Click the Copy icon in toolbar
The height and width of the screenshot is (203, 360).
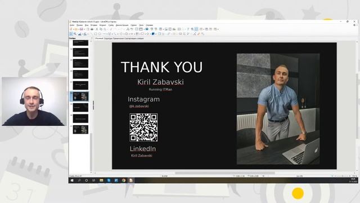pyautogui.click(x=101, y=29)
